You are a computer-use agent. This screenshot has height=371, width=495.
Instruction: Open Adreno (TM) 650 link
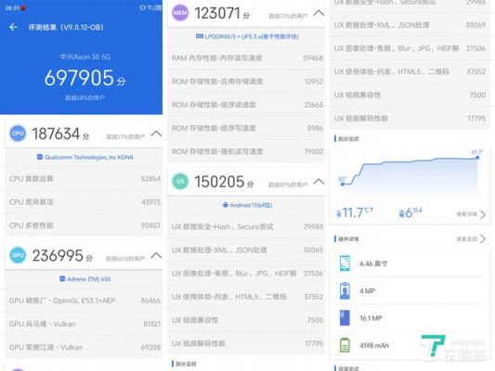[85, 279]
